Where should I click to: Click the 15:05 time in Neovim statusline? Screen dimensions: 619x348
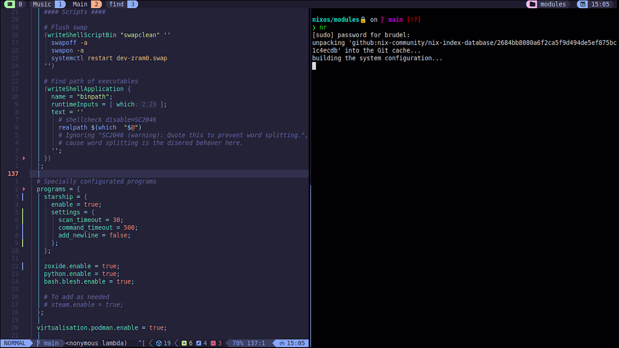(296, 343)
